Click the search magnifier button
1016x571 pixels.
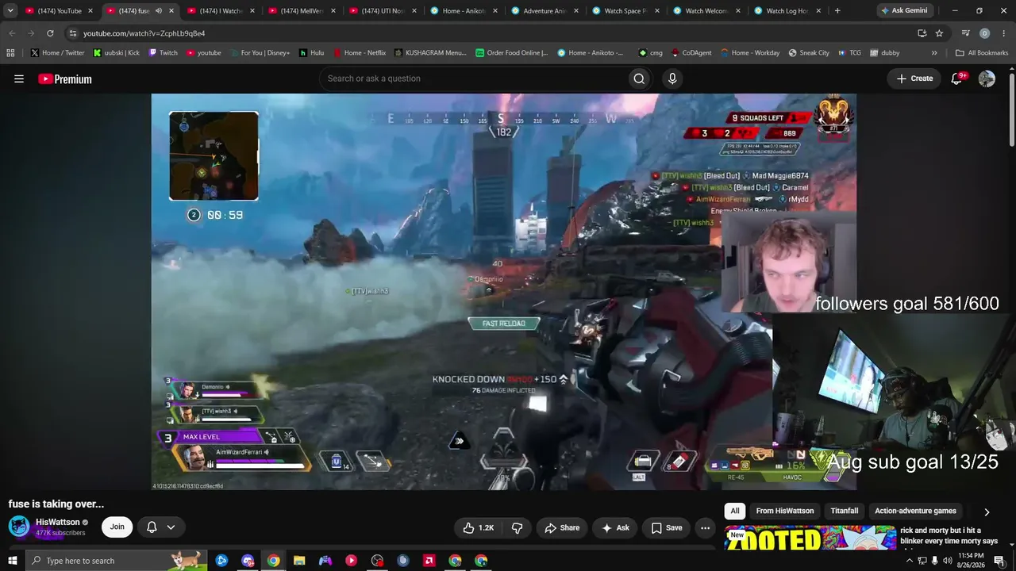click(639, 79)
